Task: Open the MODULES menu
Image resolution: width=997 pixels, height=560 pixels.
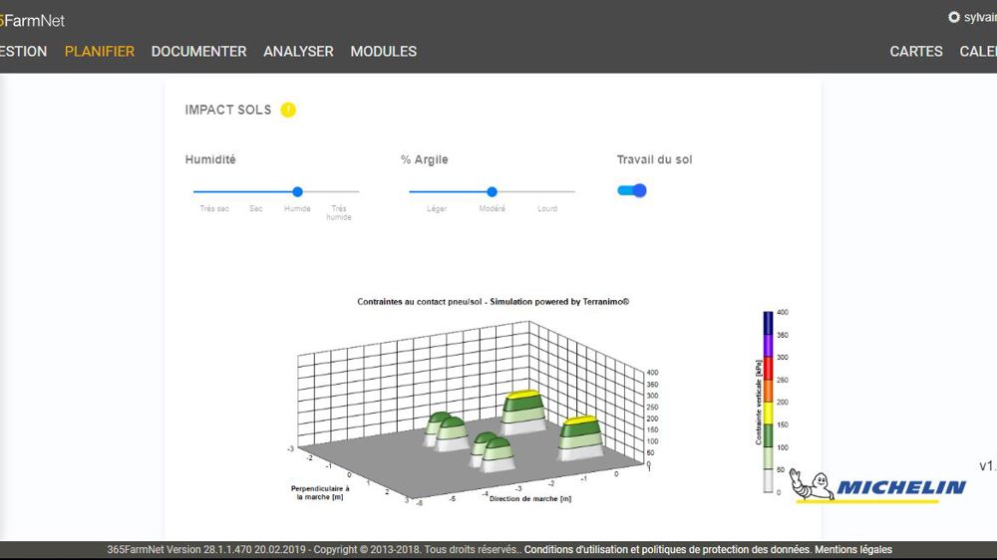Action: (x=384, y=52)
